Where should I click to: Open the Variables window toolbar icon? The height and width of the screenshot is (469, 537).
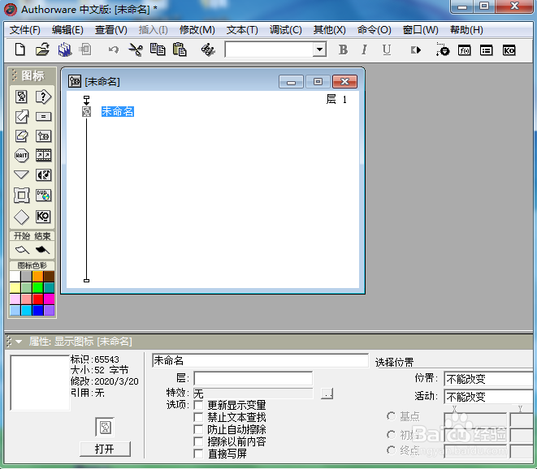(487, 50)
